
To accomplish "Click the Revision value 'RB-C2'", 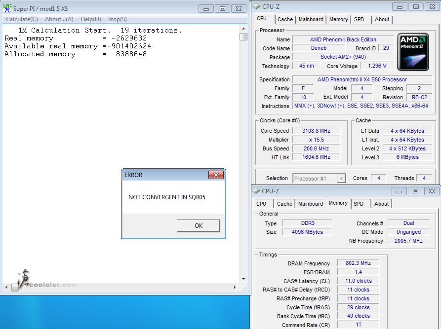I will (x=419, y=97).
